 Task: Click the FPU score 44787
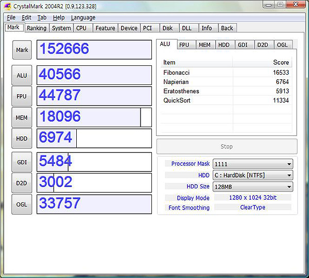click(x=60, y=95)
